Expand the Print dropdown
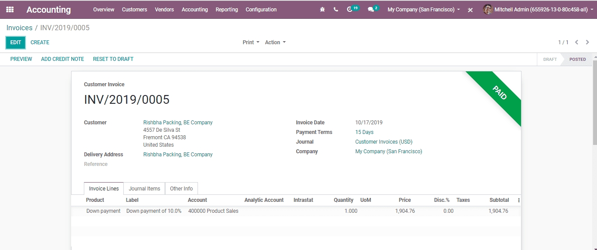This screenshot has width=597, height=250. [x=251, y=42]
